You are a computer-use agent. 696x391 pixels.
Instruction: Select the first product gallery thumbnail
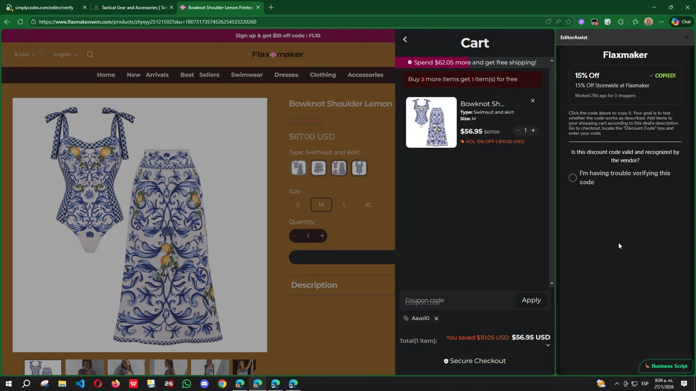43,367
